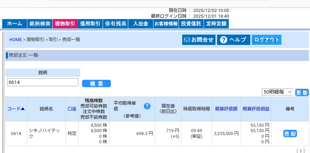310x153 pixels.
Task: Sort by コード column with arrow
Action: (16, 109)
